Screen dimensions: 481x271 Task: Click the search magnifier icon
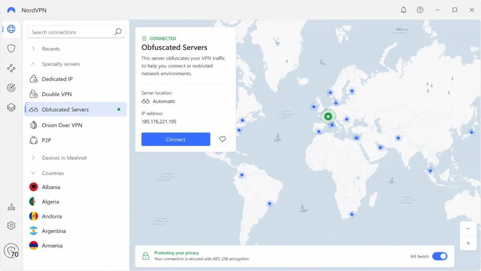click(118, 32)
